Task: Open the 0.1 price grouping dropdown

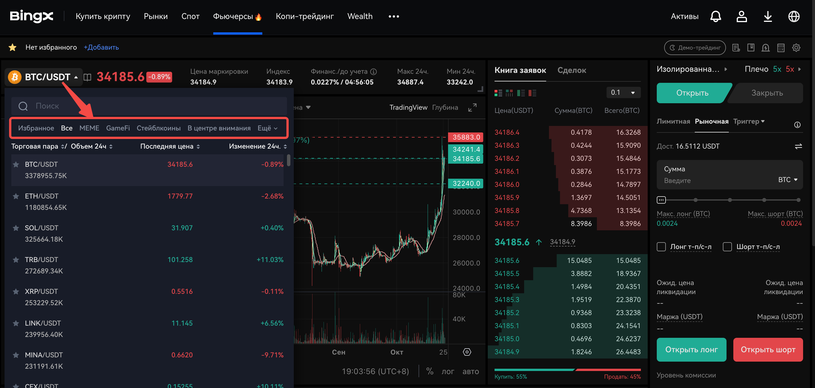Action: 623,93
